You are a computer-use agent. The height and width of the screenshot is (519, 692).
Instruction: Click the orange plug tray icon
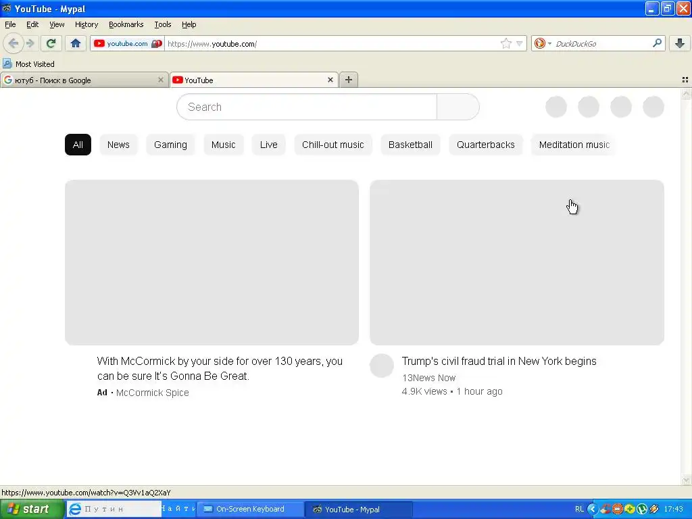(654, 509)
